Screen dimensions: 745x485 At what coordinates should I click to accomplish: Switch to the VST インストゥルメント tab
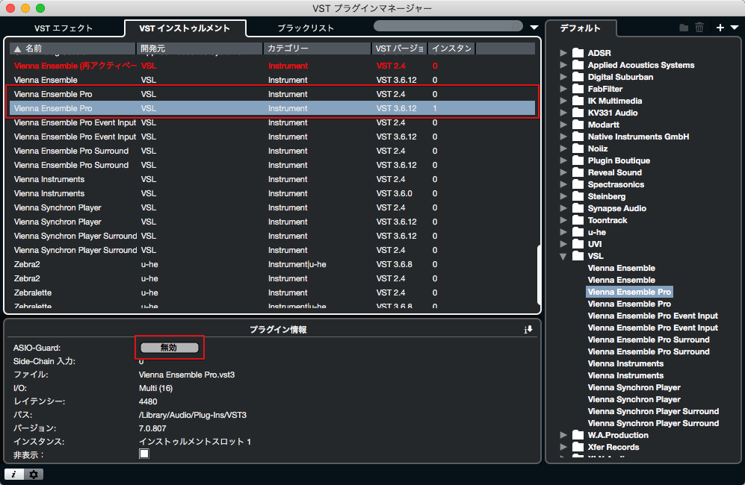[185, 28]
